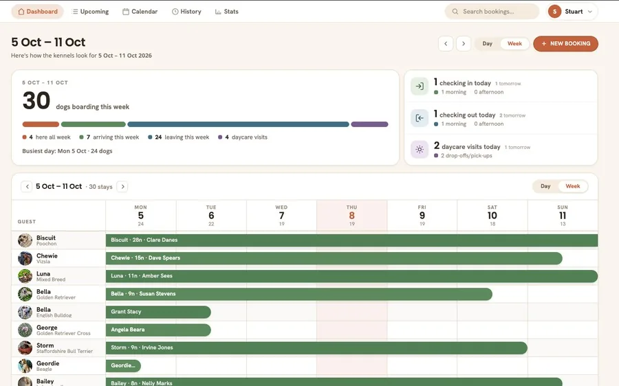619x386 pixels.
Task: Click the '7 arriving this week' legend item
Action: 109,137
